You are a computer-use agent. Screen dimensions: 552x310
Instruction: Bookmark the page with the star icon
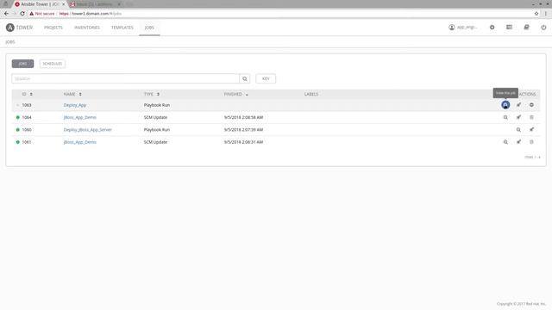[x=536, y=14]
